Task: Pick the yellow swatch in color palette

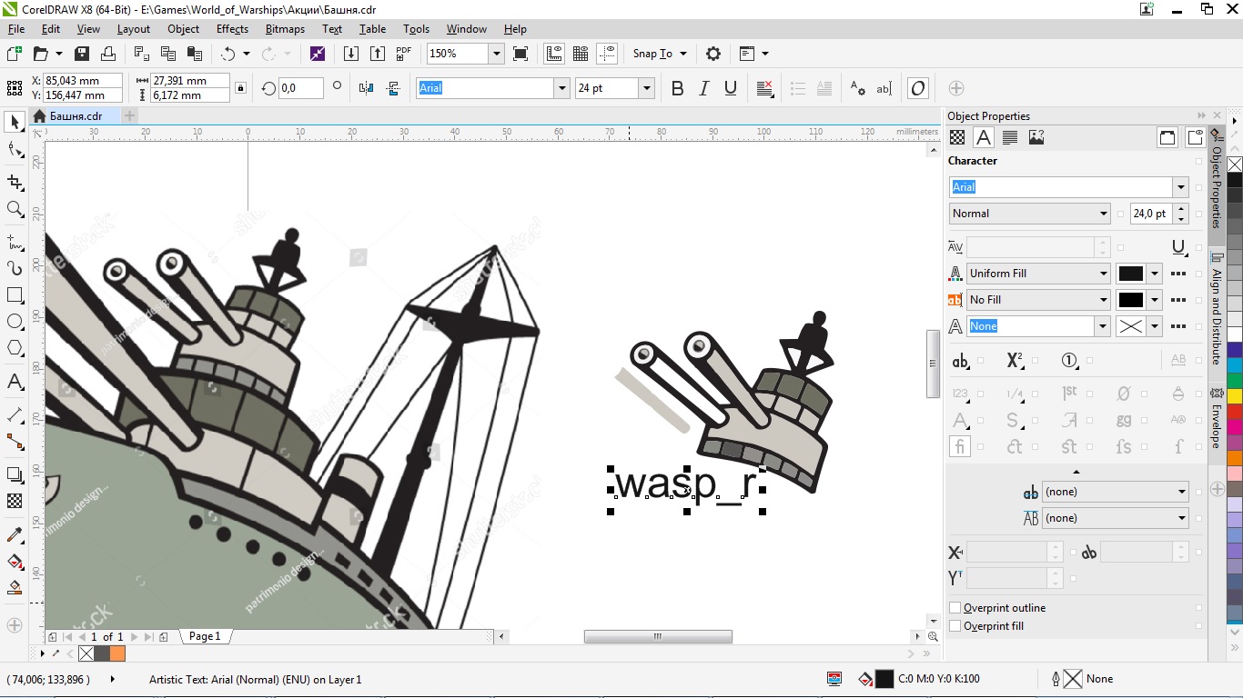Action: (x=1235, y=396)
